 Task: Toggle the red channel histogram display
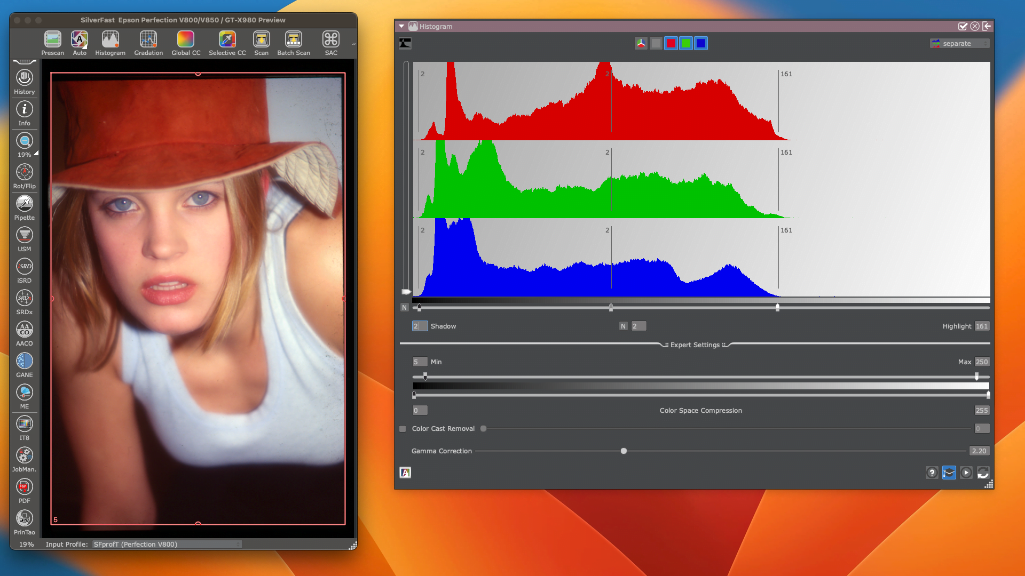point(671,43)
